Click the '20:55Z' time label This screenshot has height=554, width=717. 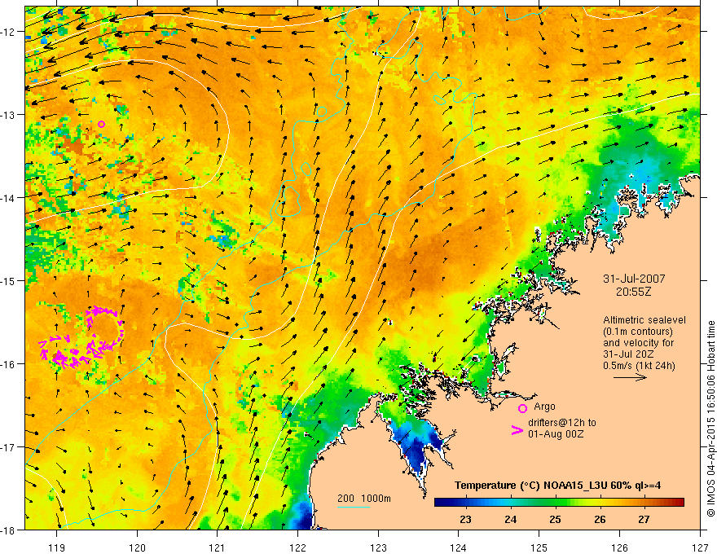tap(633, 291)
